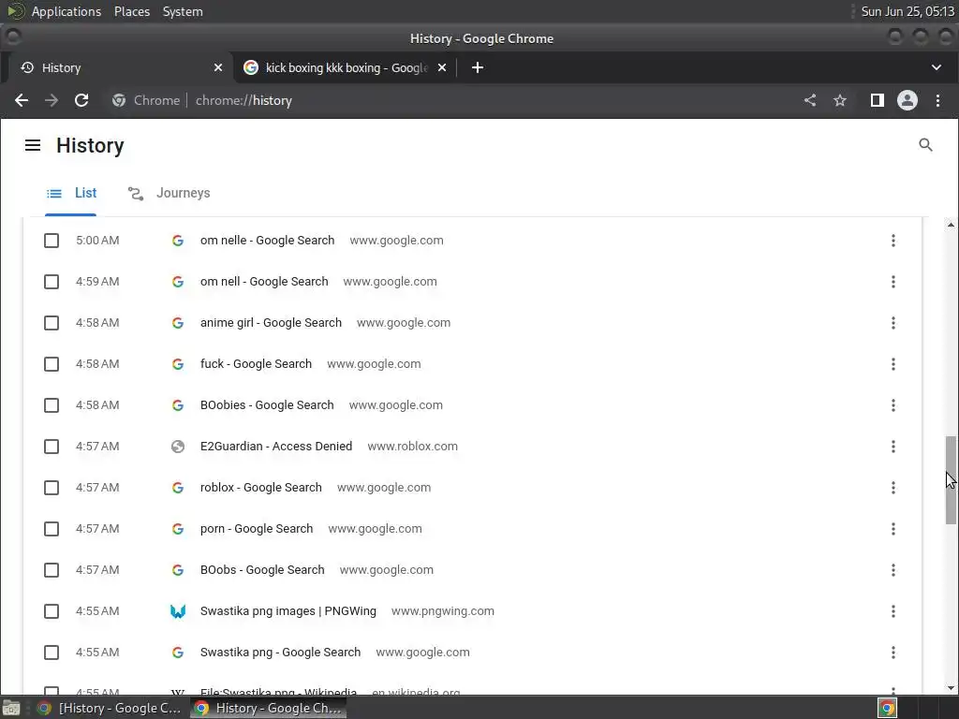959x719 pixels.
Task: Tick the roblox Google Search checkbox
Action: (x=52, y=487)
